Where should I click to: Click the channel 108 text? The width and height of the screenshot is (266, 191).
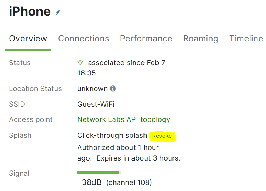click(129, 182)
